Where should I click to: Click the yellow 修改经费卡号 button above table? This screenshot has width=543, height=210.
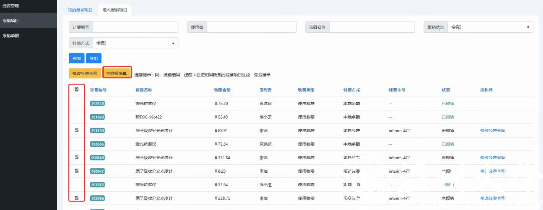click(85, 73)
